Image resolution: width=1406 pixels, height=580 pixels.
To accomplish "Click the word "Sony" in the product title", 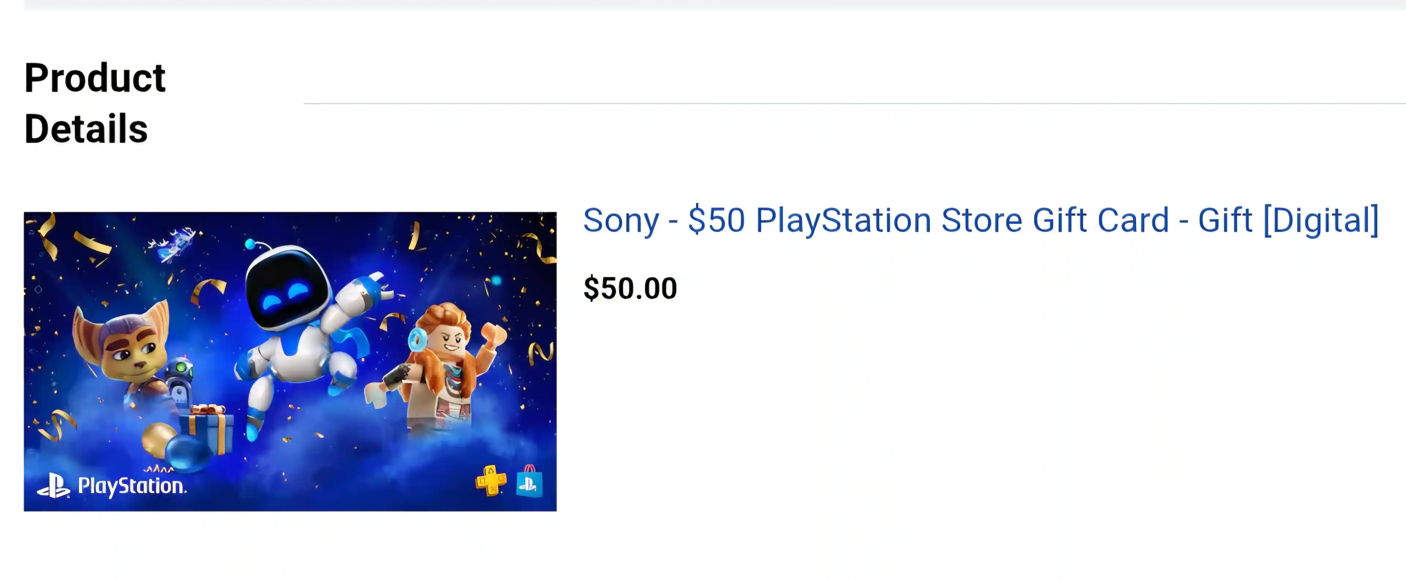I will tap(621, 220).
